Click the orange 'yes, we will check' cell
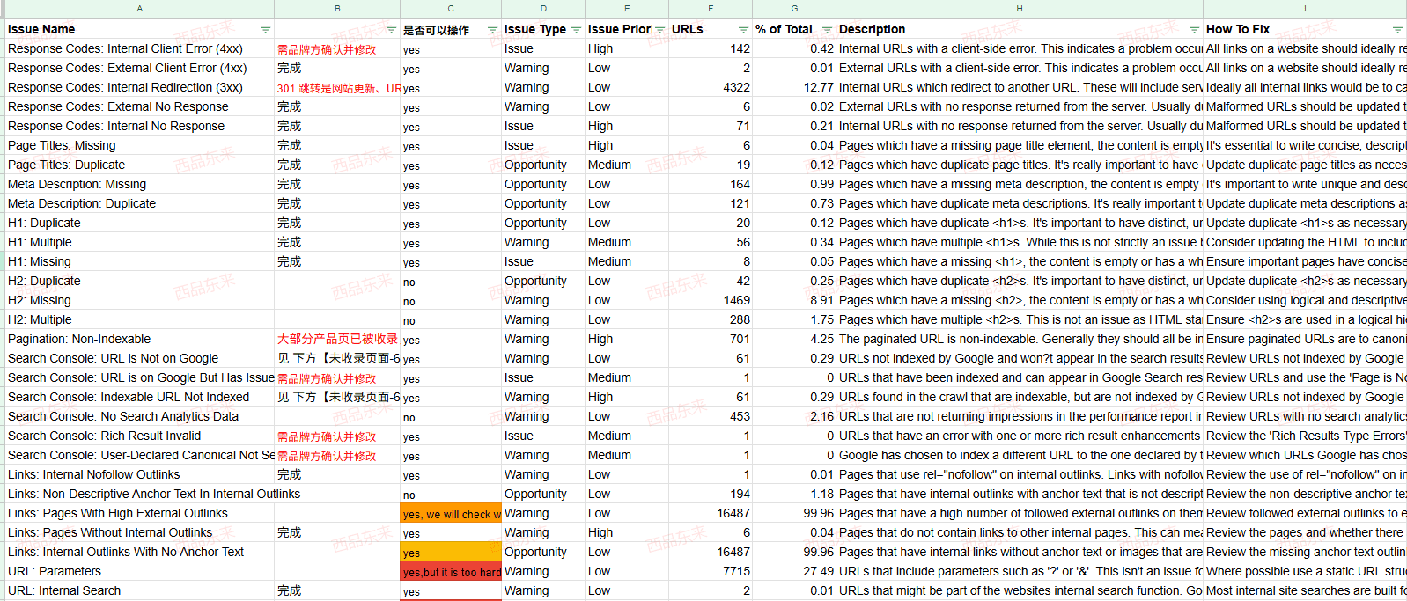The width and height of the screenshot is (1407, 601). tap(451, 514)
